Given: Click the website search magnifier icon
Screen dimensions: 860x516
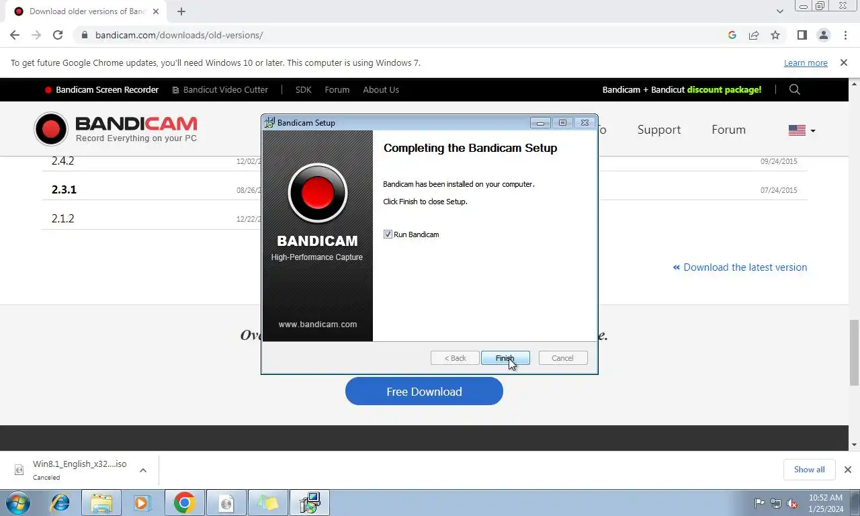Looking at the screenshot, I should click(x=795, y=89).
